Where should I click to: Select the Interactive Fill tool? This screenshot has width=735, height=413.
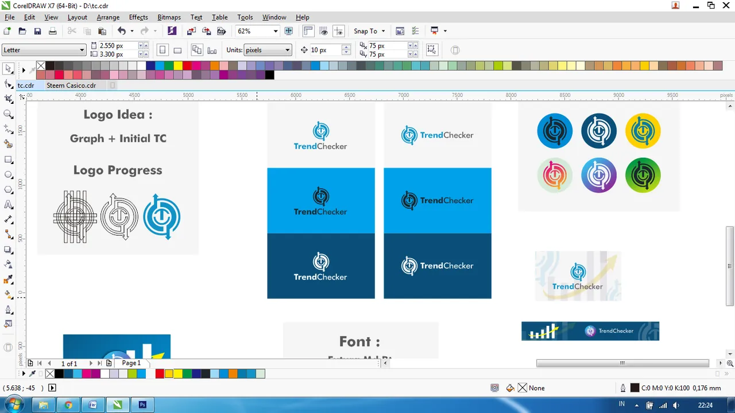coord(8,295)
